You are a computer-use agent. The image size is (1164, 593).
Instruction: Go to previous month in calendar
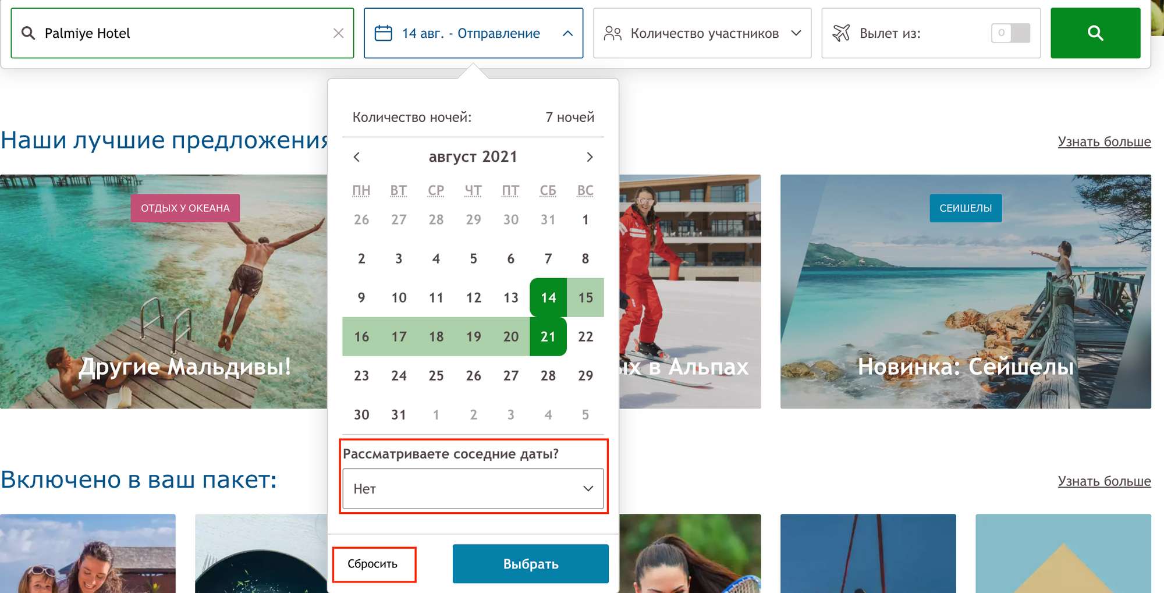pos(357,157)
